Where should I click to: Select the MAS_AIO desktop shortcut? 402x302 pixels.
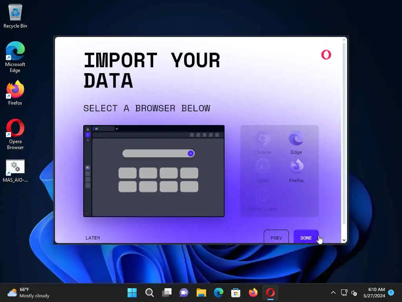coord(15,171)
